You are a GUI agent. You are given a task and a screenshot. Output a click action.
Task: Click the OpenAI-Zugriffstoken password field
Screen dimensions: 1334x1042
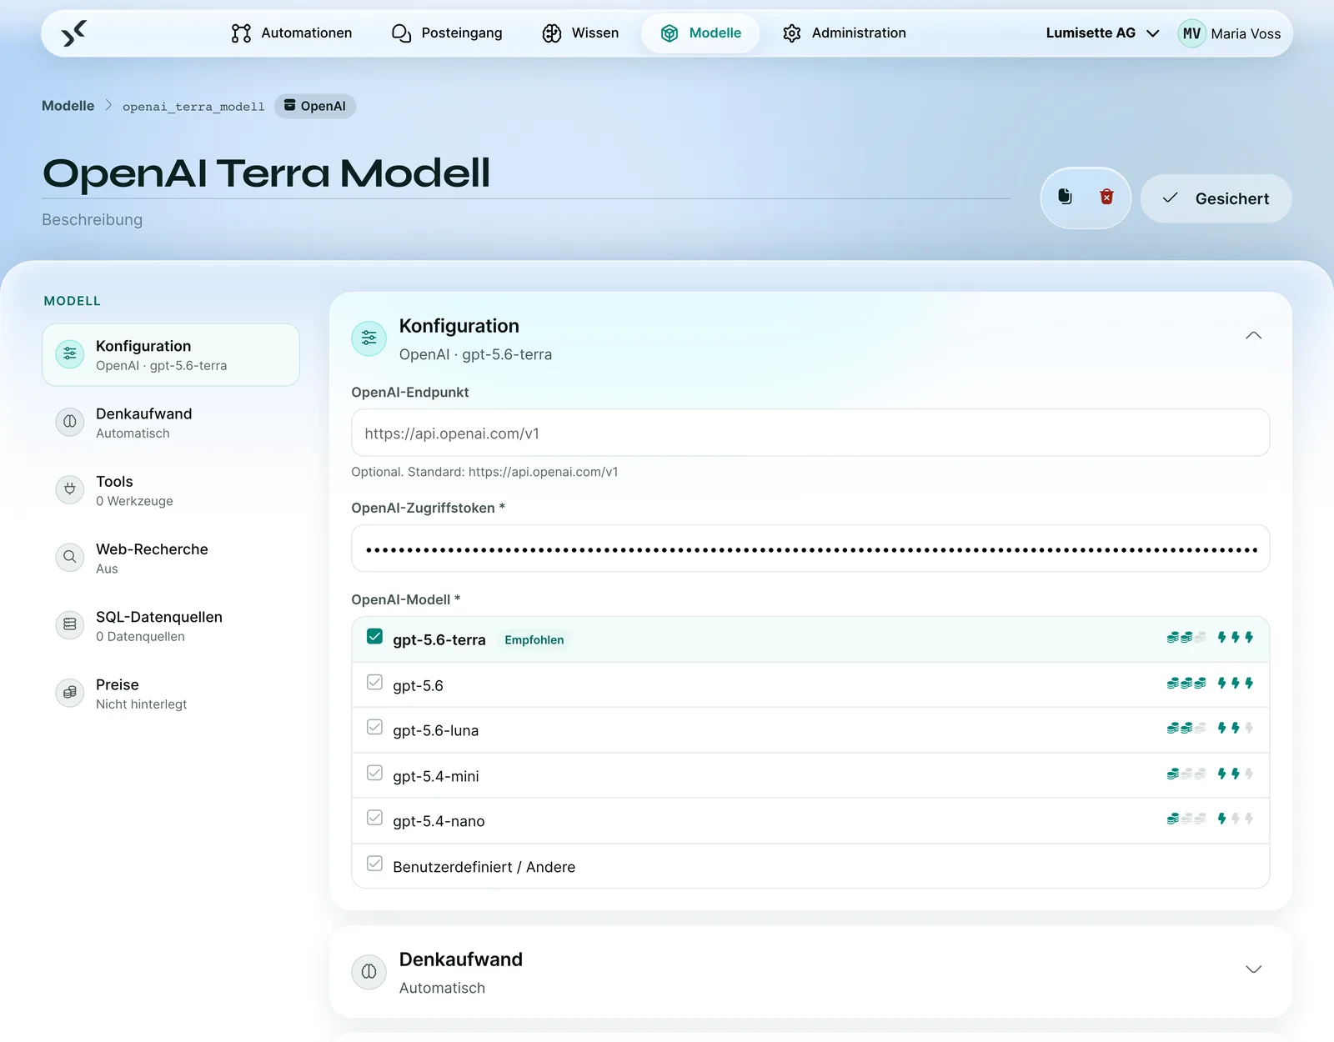point(810,549)
